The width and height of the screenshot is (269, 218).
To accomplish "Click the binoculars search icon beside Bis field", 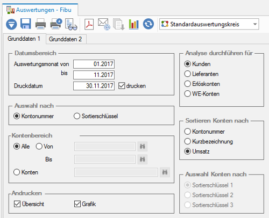I will pos(143,159).
